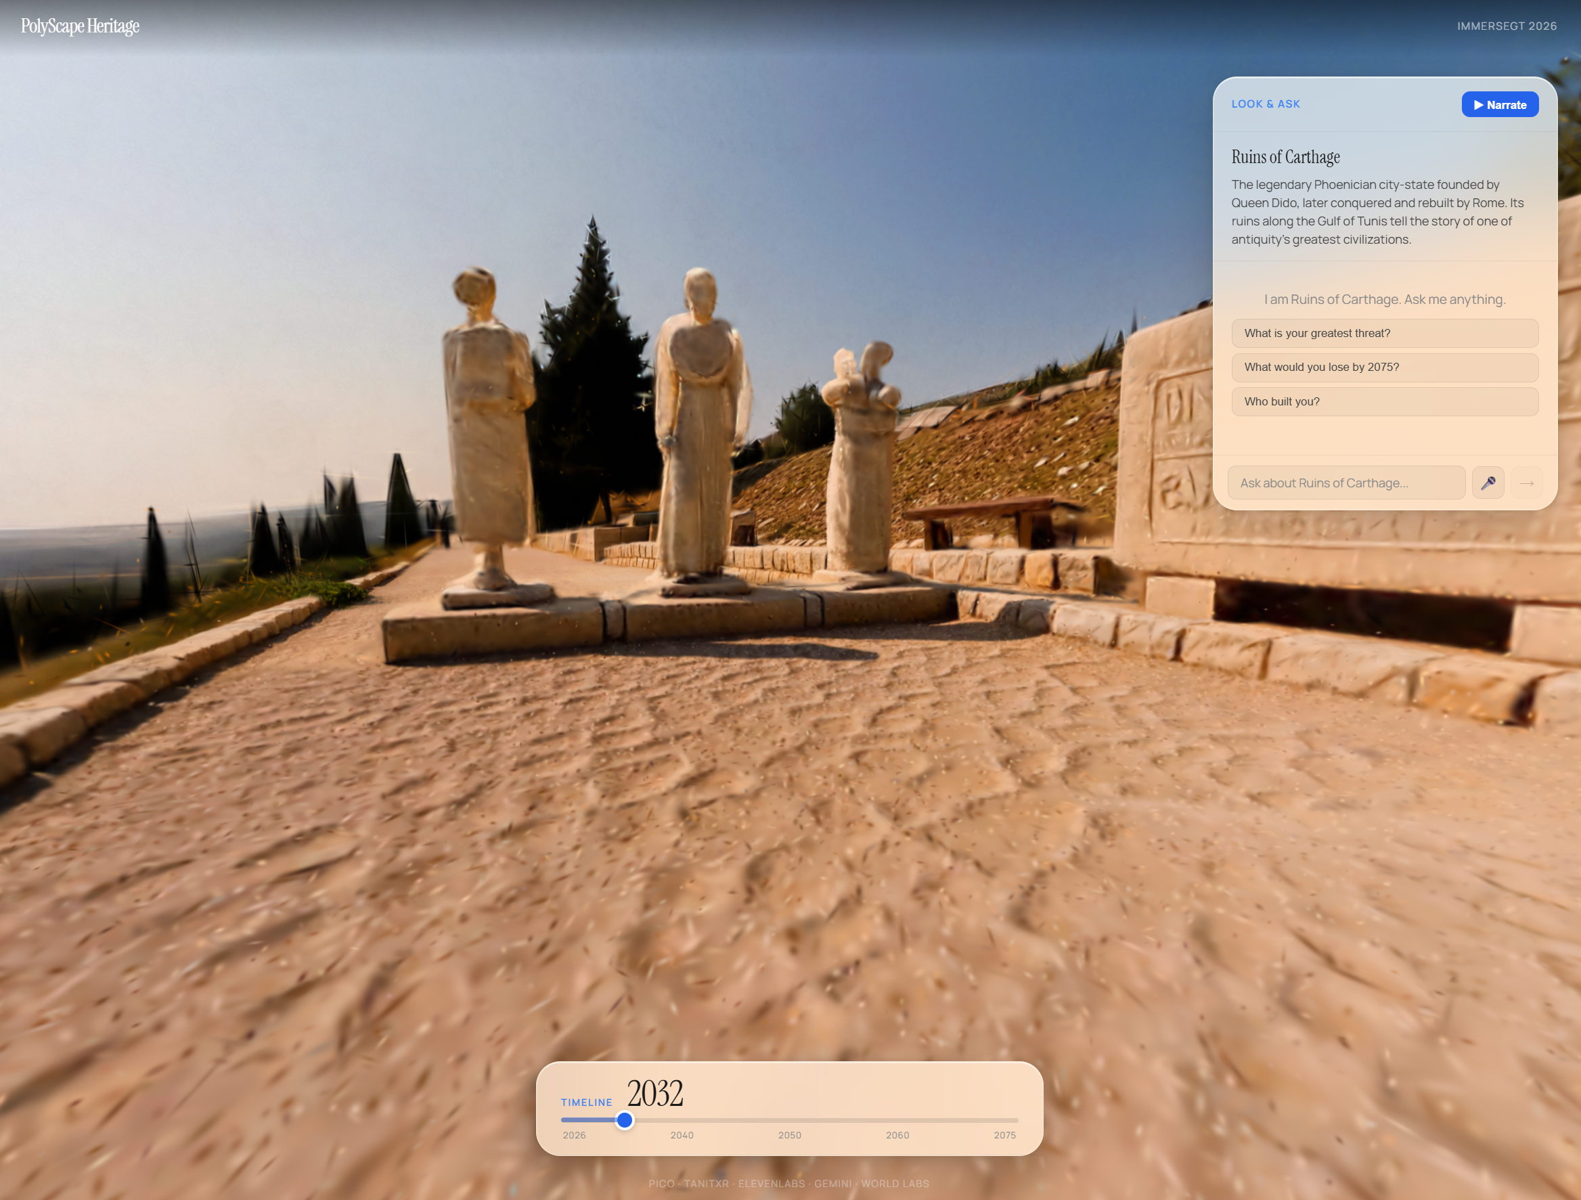Open the PolyScape Heritage logo link
This screenshot has width=1581, height=1200.
pyautogui.click(x=80, y=26)
